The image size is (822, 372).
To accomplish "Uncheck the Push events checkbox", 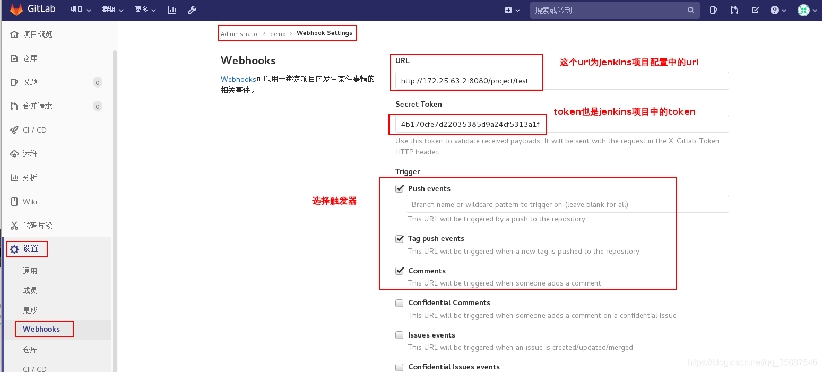I will [x=400, y=188].
